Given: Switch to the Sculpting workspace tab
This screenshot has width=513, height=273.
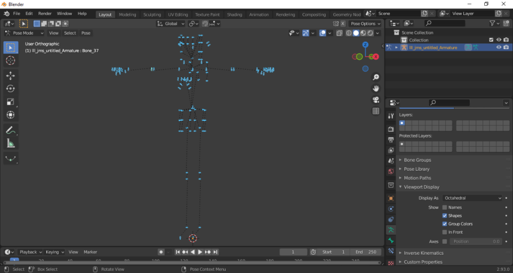Looking at the screenshot, I should point(152,15).
